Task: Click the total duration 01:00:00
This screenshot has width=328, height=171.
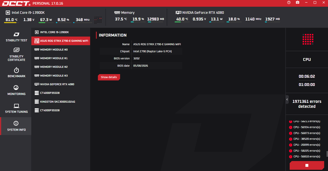Action: (307, 84)
